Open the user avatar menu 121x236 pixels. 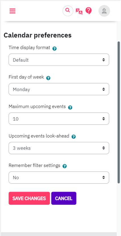[104, 11]
